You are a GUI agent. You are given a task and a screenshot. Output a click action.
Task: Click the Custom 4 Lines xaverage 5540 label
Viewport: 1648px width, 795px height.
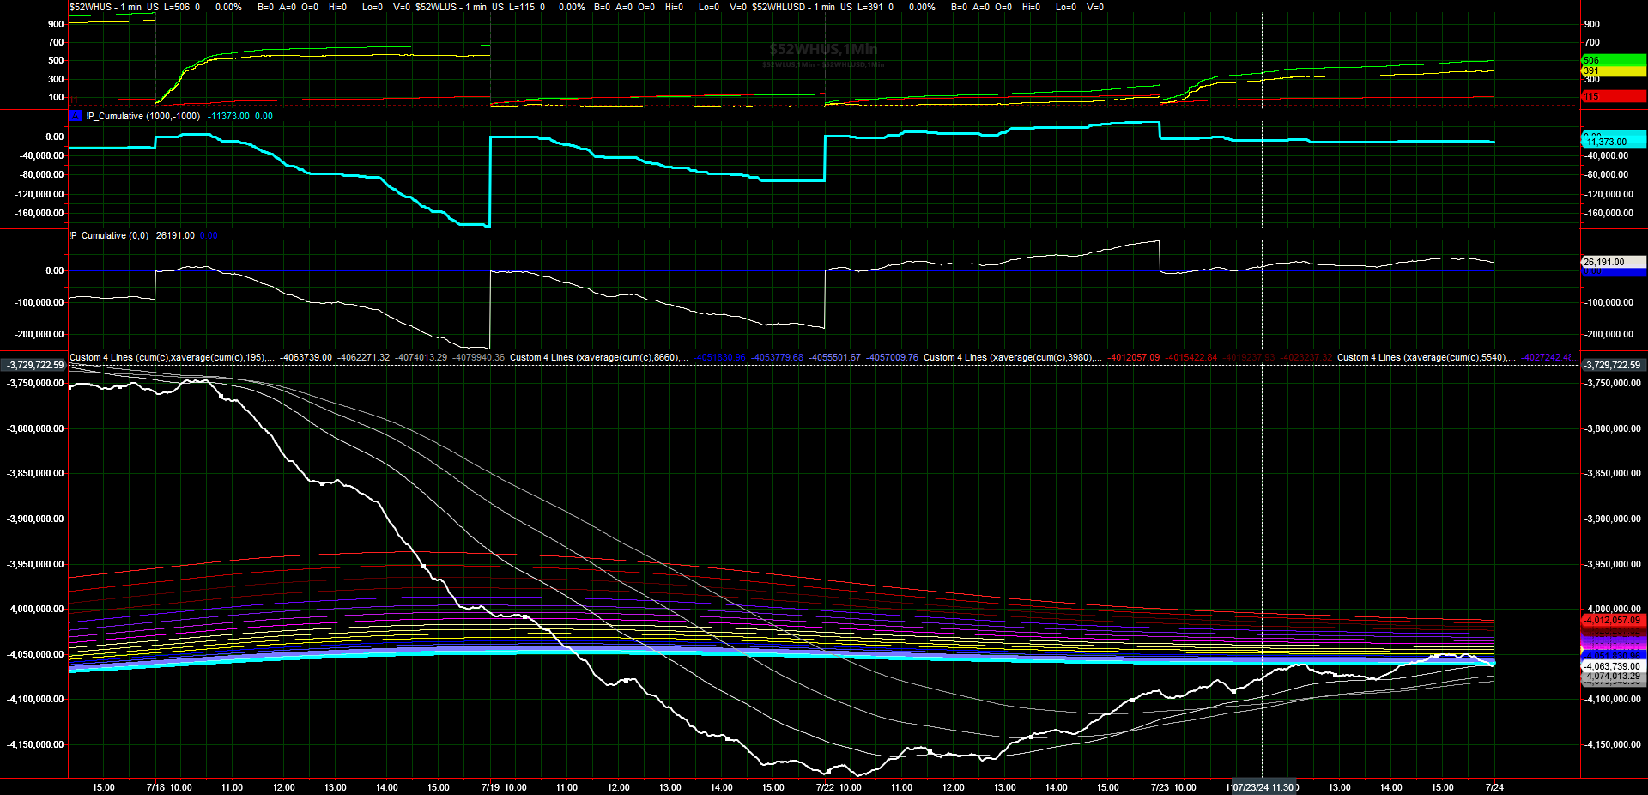(1426, 357)
